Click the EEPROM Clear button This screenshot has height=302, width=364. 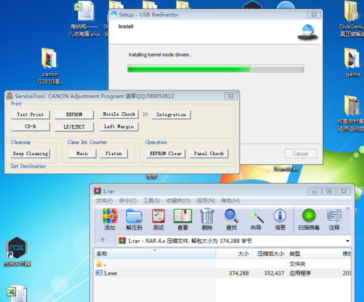165,153
